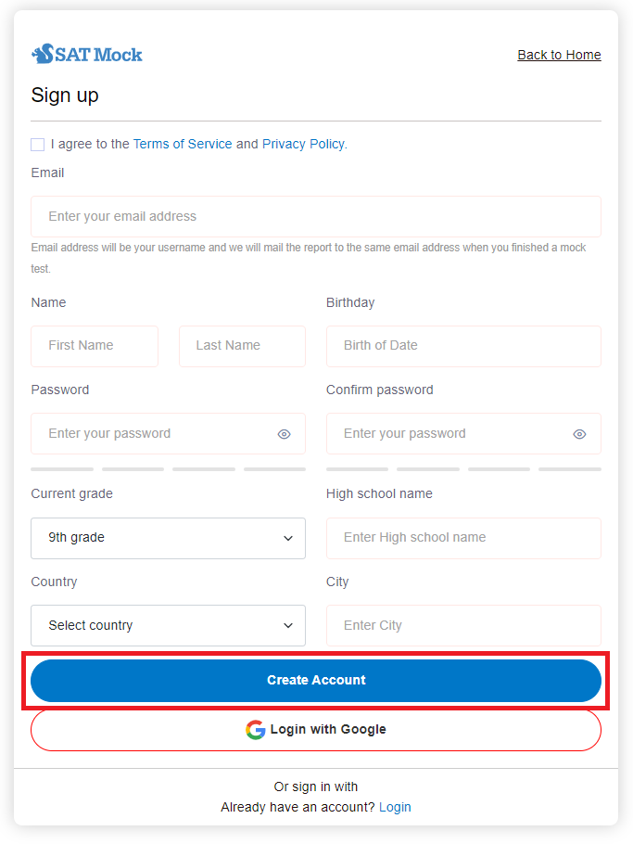Click the Create Account button
The height and width of the screenshot is (844, 633).
[x=316, y=681]
